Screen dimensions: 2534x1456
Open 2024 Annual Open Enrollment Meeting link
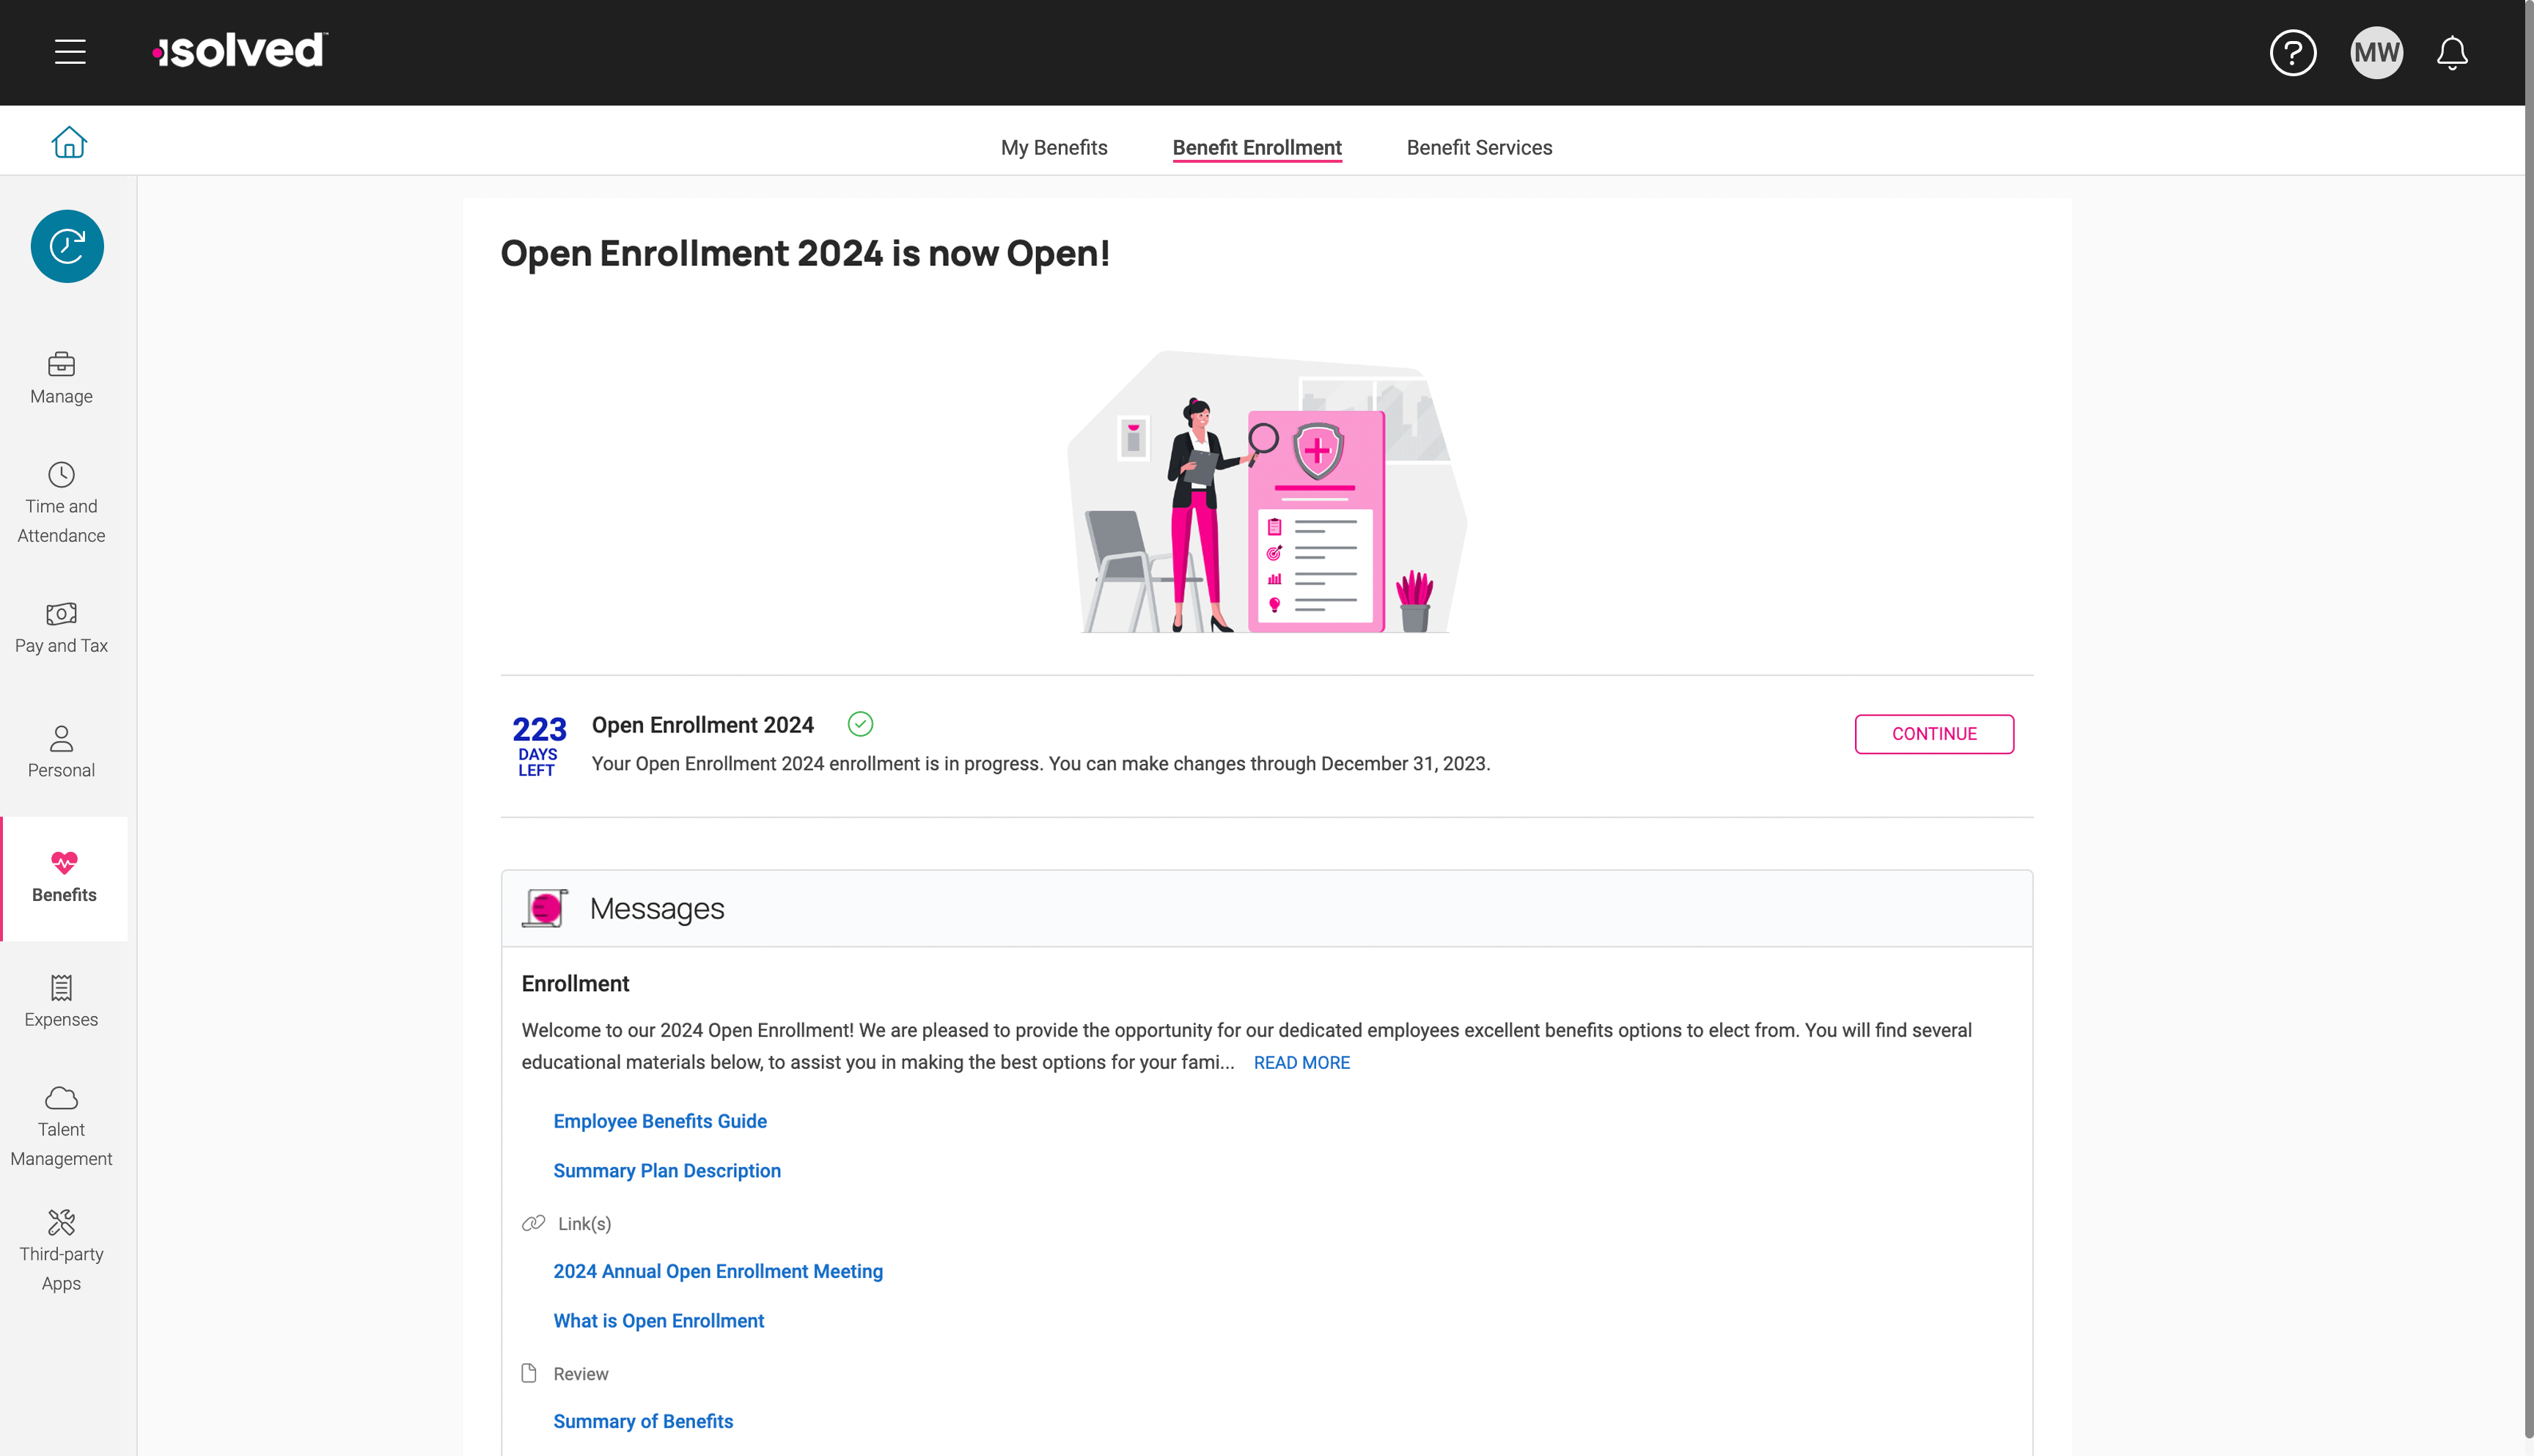click(718, 1271)
